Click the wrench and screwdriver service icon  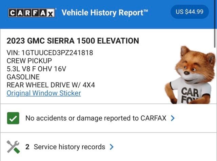coord(13,147)
